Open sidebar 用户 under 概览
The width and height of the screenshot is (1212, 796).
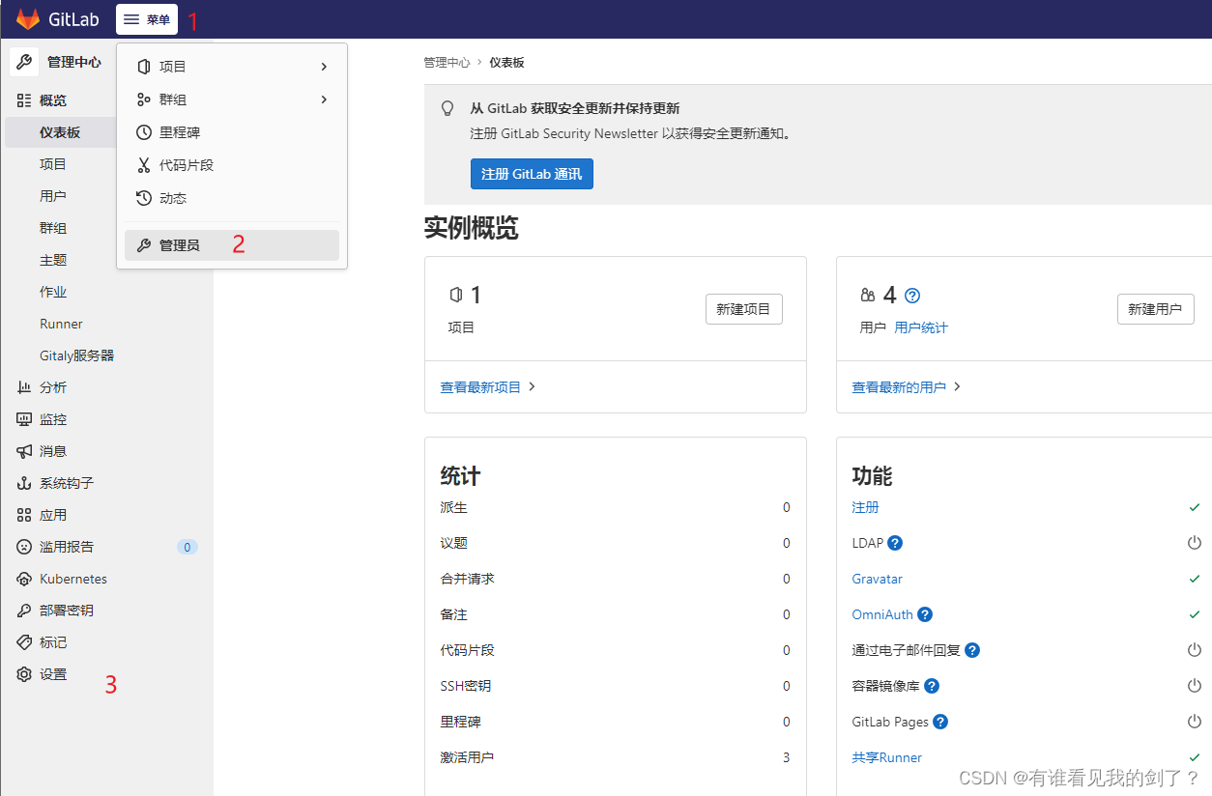pyautogui.click(x=53, y=196)
